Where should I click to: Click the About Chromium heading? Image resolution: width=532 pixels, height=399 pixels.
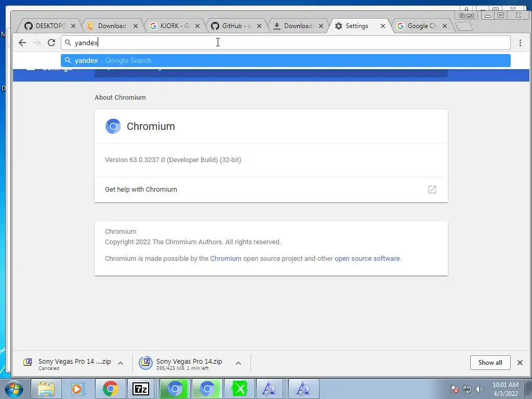tap(120, 97)
